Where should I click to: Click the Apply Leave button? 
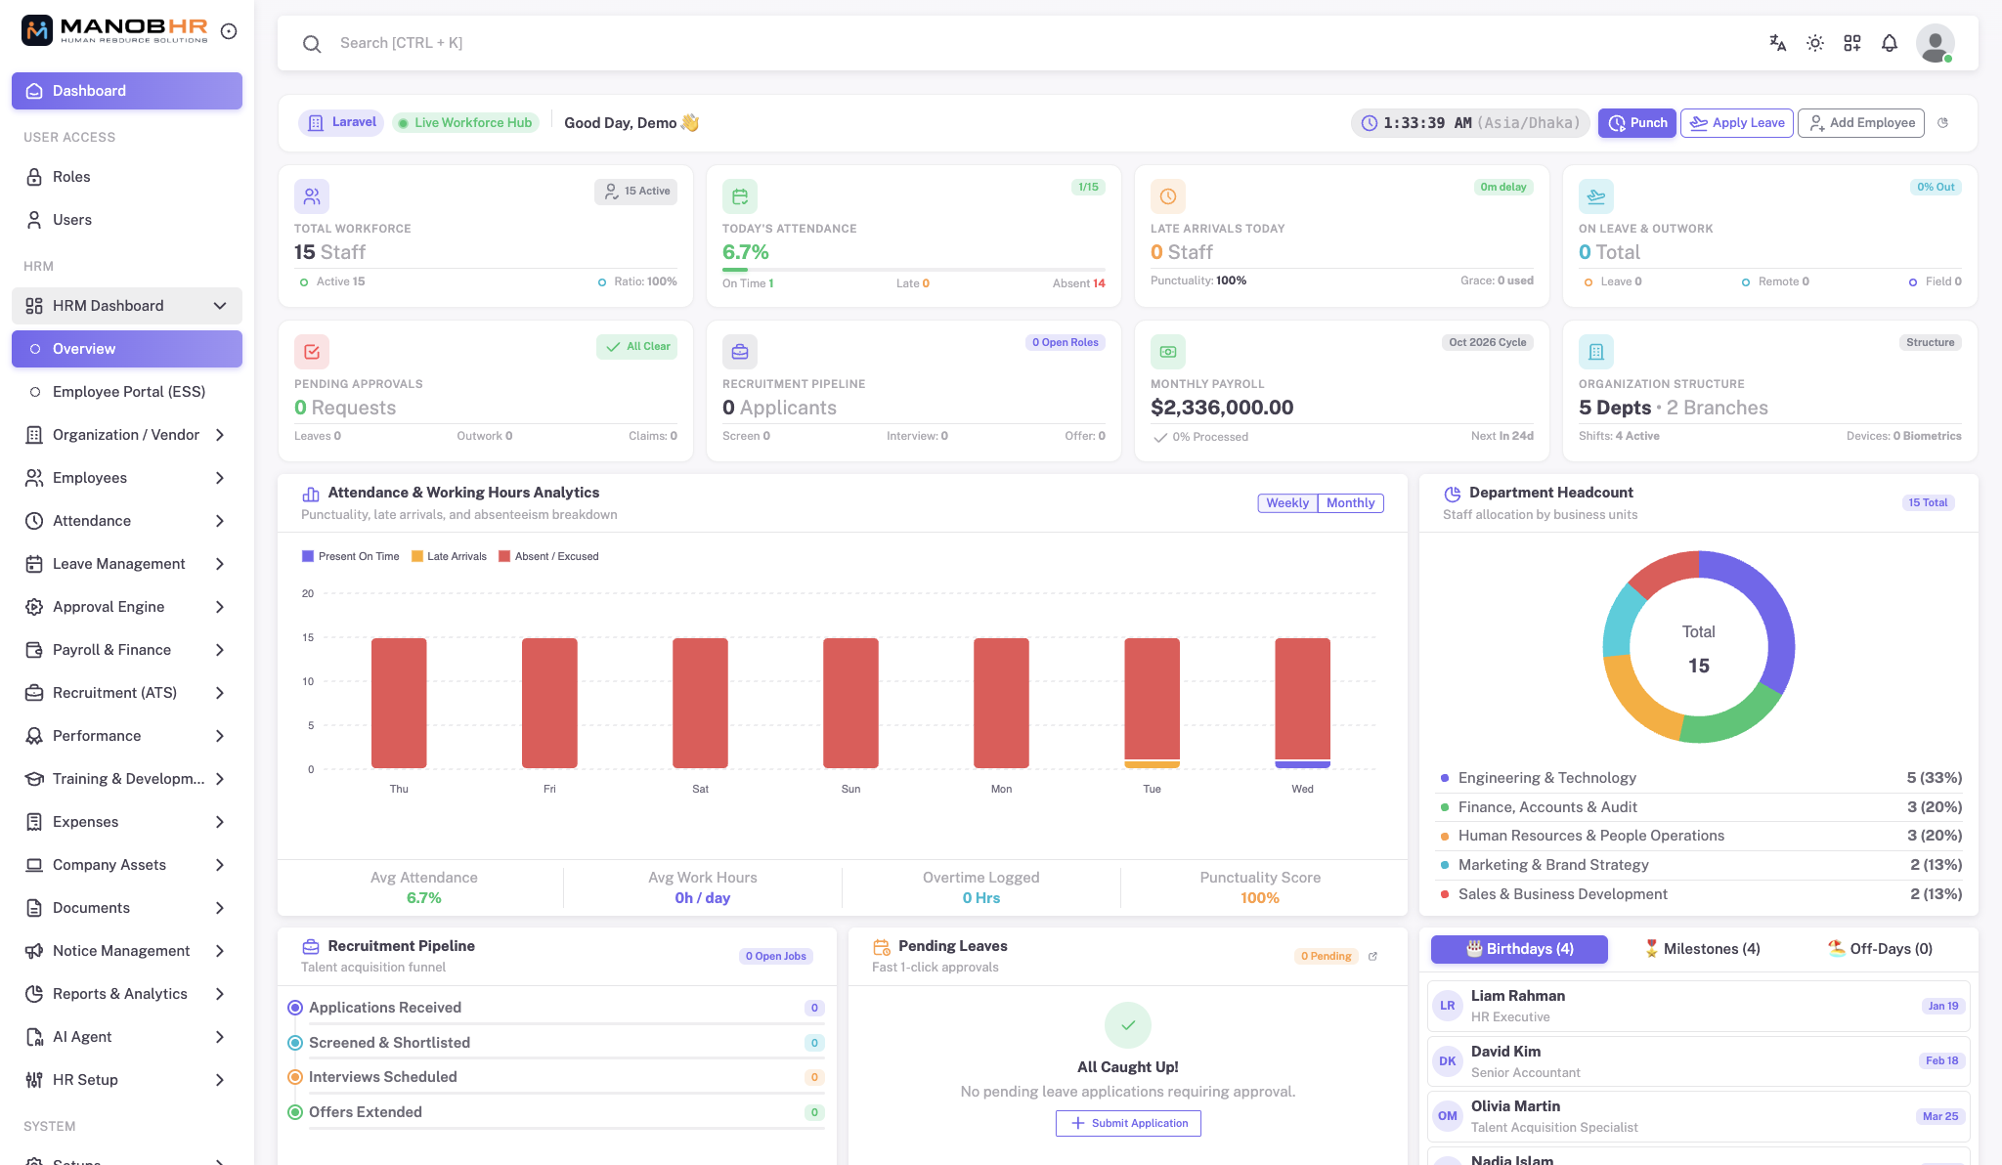pos(1737,123)
